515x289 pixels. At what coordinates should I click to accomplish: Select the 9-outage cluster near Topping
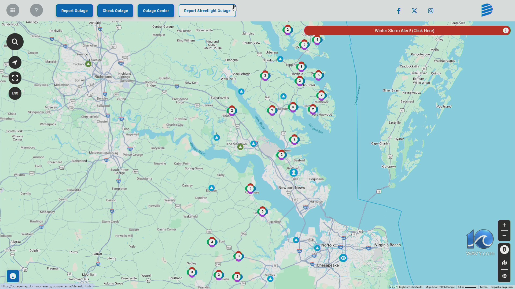[x=301, y=67]
